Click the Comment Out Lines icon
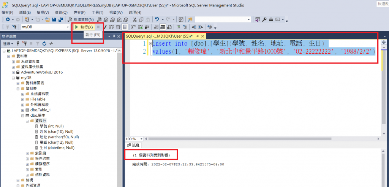Screen dimensions: 389x187 [179, 27]
